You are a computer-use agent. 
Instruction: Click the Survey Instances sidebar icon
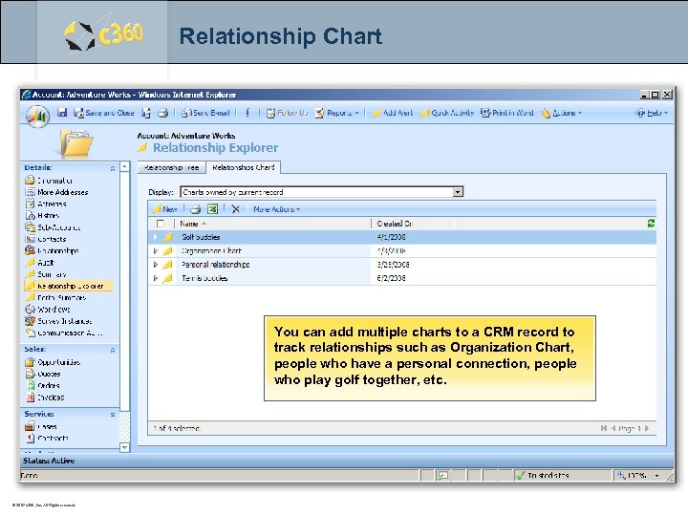coord(30,321)
